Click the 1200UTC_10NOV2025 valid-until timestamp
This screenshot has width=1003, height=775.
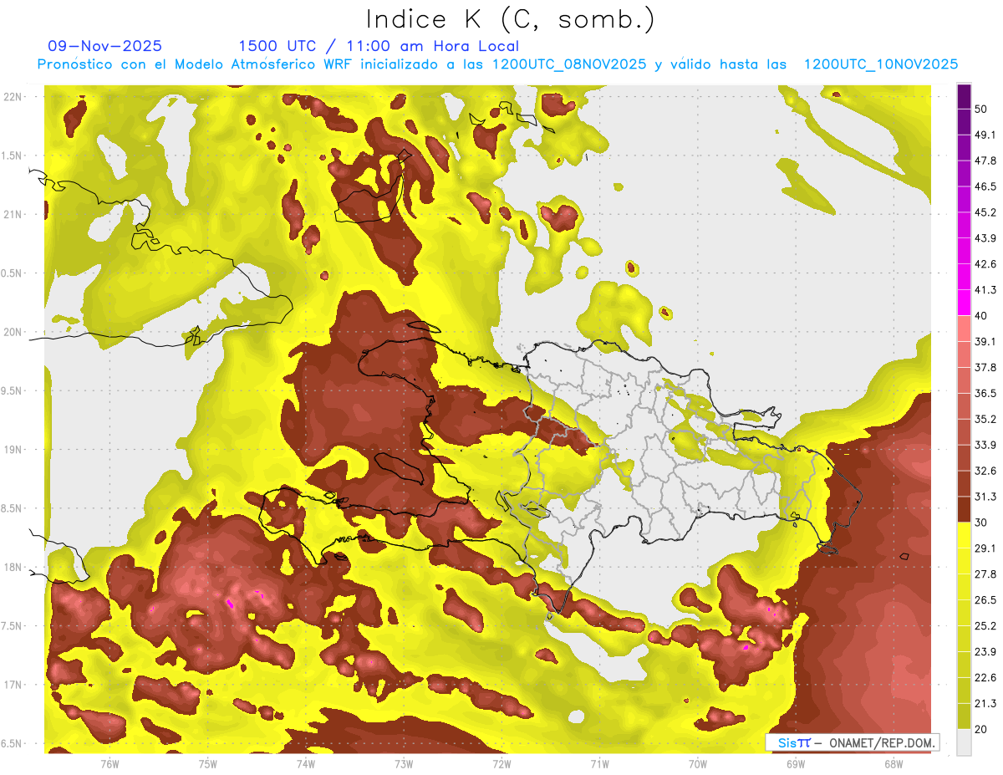(880, 64)
